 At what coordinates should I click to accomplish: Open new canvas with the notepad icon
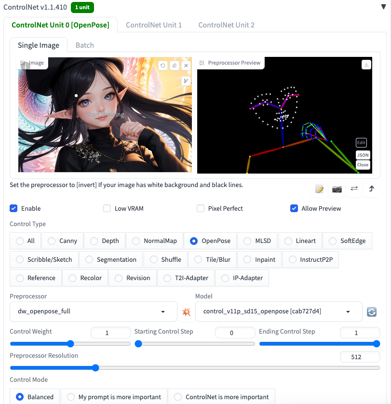point(319,189)
